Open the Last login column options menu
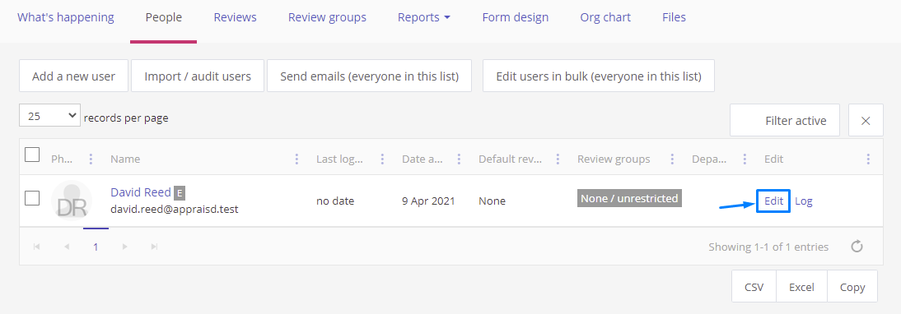 click(381, 159)
